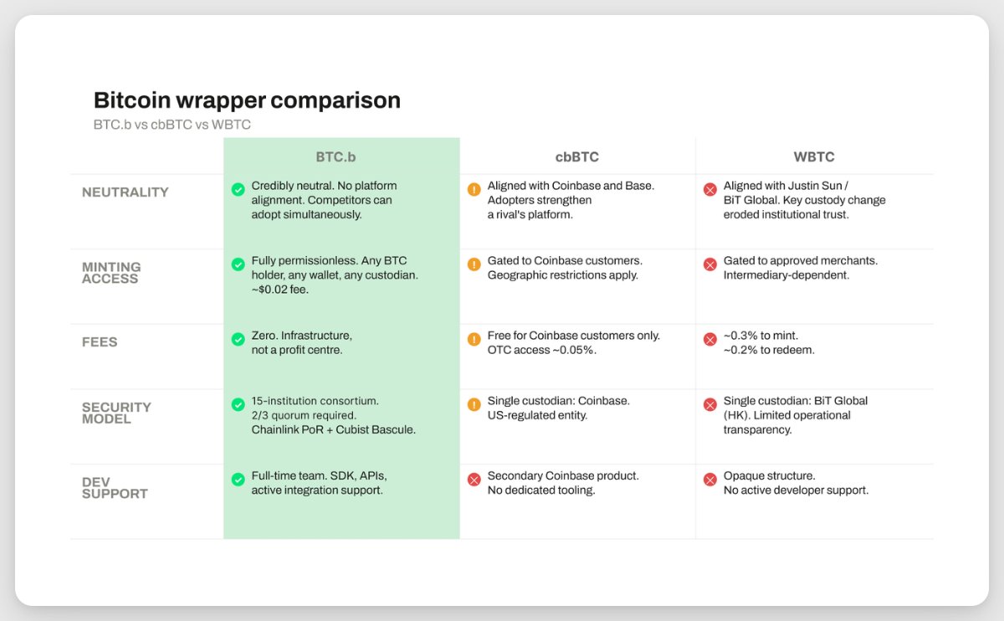Click red X icon beside Opaque structure text
Image resolution: width=1004 pixels, height=621 pixels.
pos(710,480)
